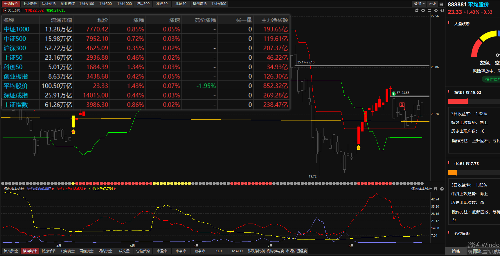Open 沪深300 row in index table
The width and height of the screenshot is (500, 256).
coord(146,48)
